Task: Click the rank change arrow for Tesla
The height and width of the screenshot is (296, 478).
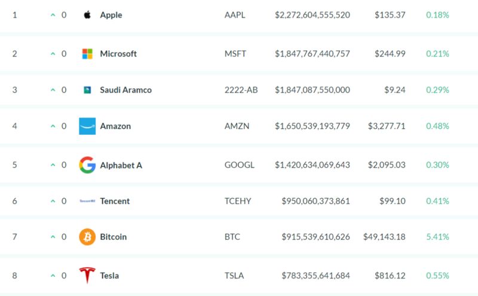Action: click(53, 276)
